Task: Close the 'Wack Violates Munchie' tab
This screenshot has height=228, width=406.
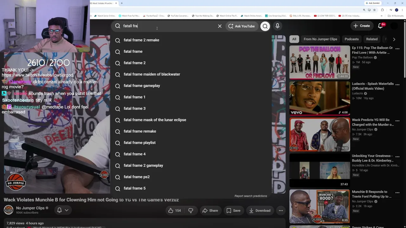Action: coord(116,3)
